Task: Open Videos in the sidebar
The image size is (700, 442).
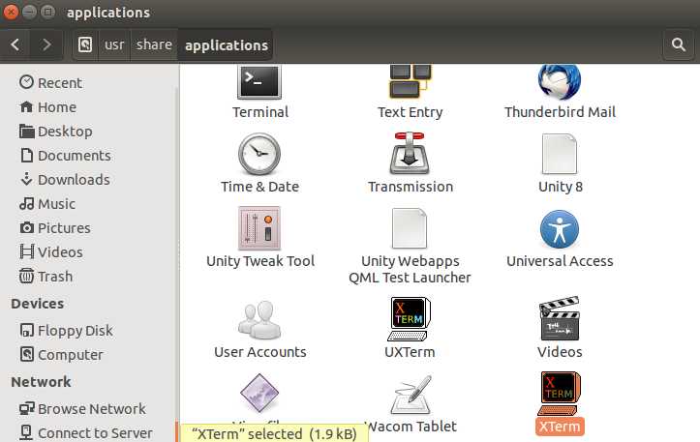Action: coord(51,252)
